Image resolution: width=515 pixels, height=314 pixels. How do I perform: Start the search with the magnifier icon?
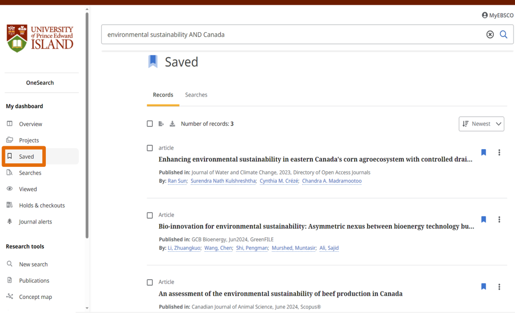click(503, 34)
